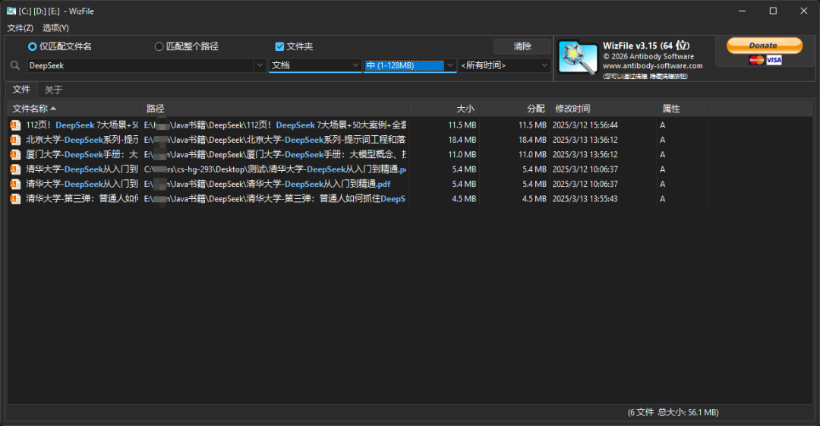Viewport: 820px width, 426px height.
Task: Click into the DeepSeek search input field
Action: click(x=140, y=65)
